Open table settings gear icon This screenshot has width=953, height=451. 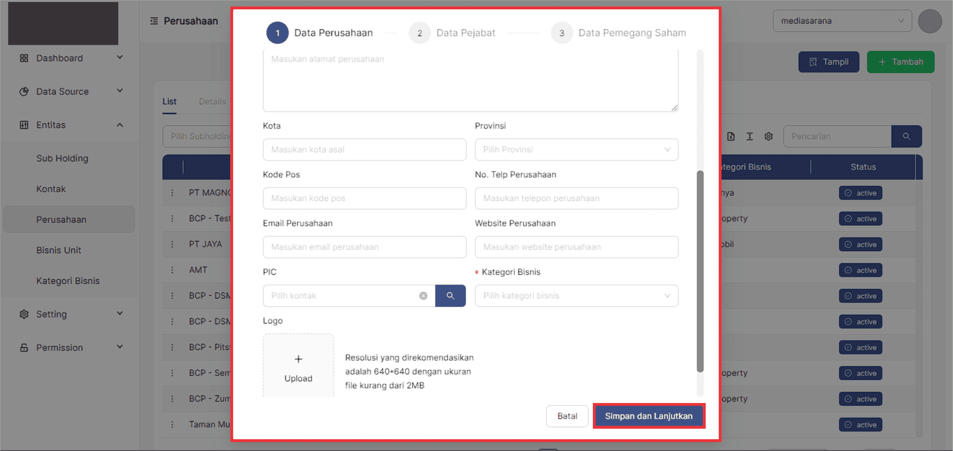(x=769, y=137)
